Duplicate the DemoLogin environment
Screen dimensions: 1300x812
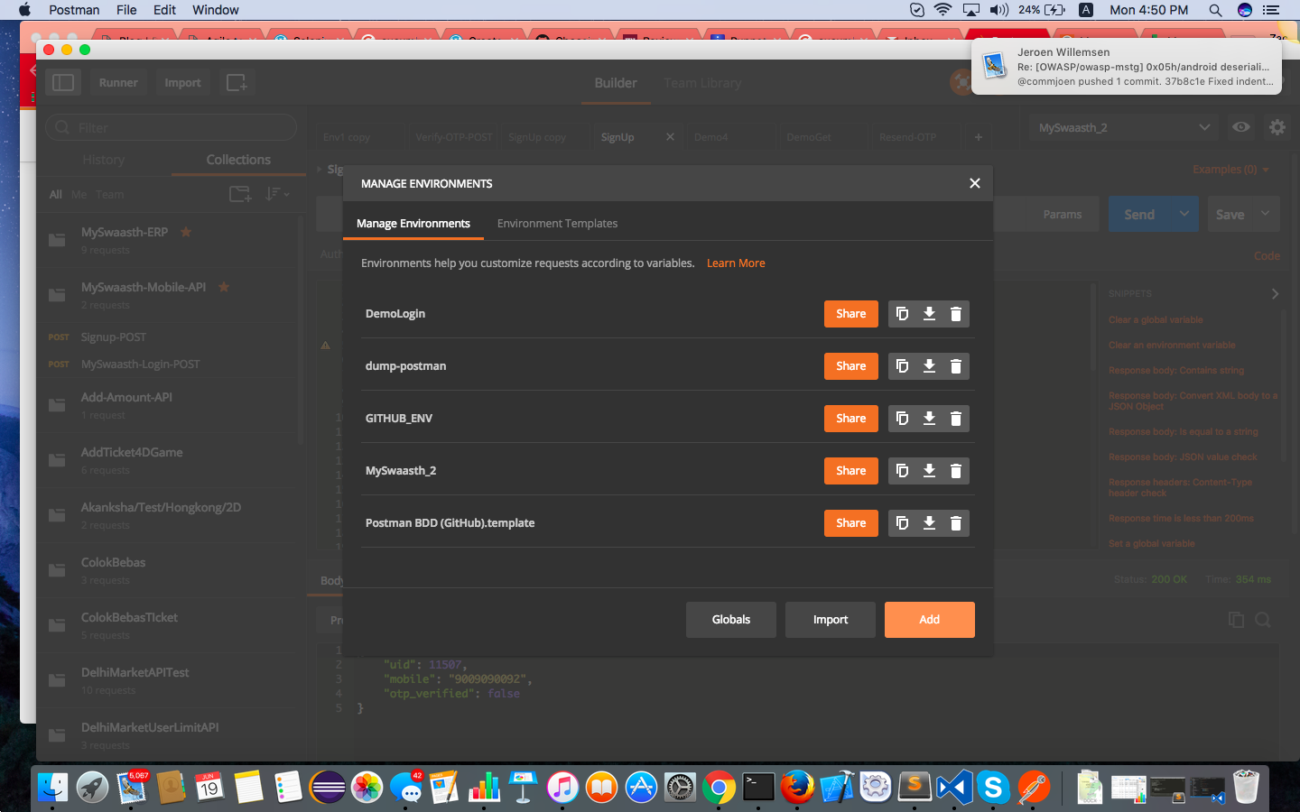pos(902,314)
